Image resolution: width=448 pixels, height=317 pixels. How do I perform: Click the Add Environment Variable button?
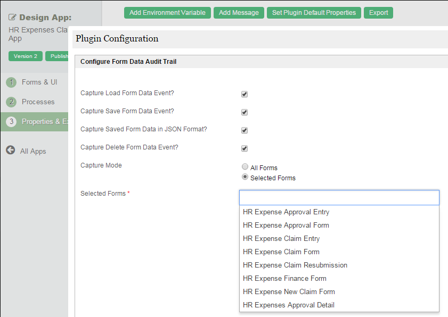(x=167, y=13)
